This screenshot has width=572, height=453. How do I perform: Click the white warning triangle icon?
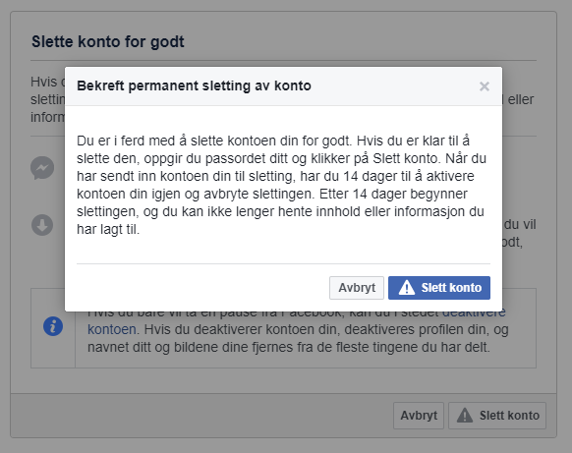(406, 288)
